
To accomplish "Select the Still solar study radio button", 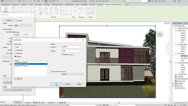I will coord(15,47).
